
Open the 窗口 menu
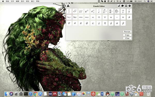33,1
